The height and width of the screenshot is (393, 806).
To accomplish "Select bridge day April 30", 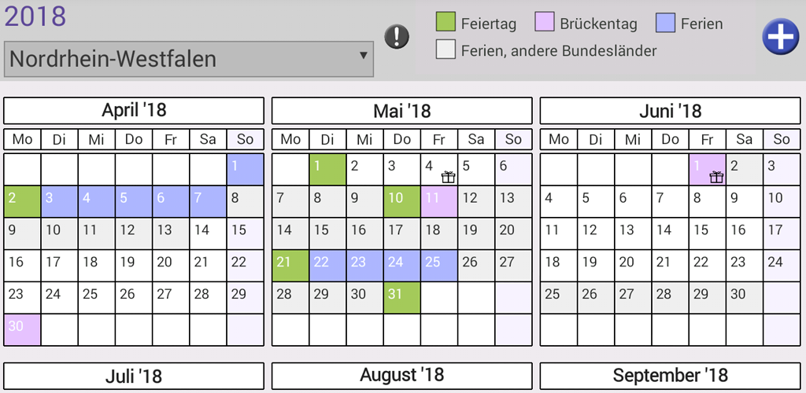I will coord(22,330).
